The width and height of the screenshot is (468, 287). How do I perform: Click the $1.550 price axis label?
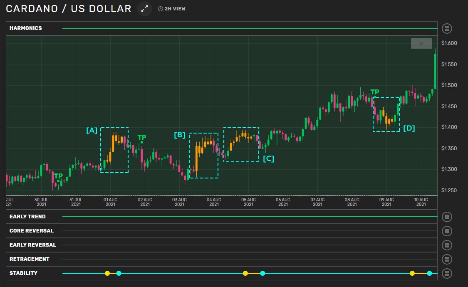click(449, 64)
